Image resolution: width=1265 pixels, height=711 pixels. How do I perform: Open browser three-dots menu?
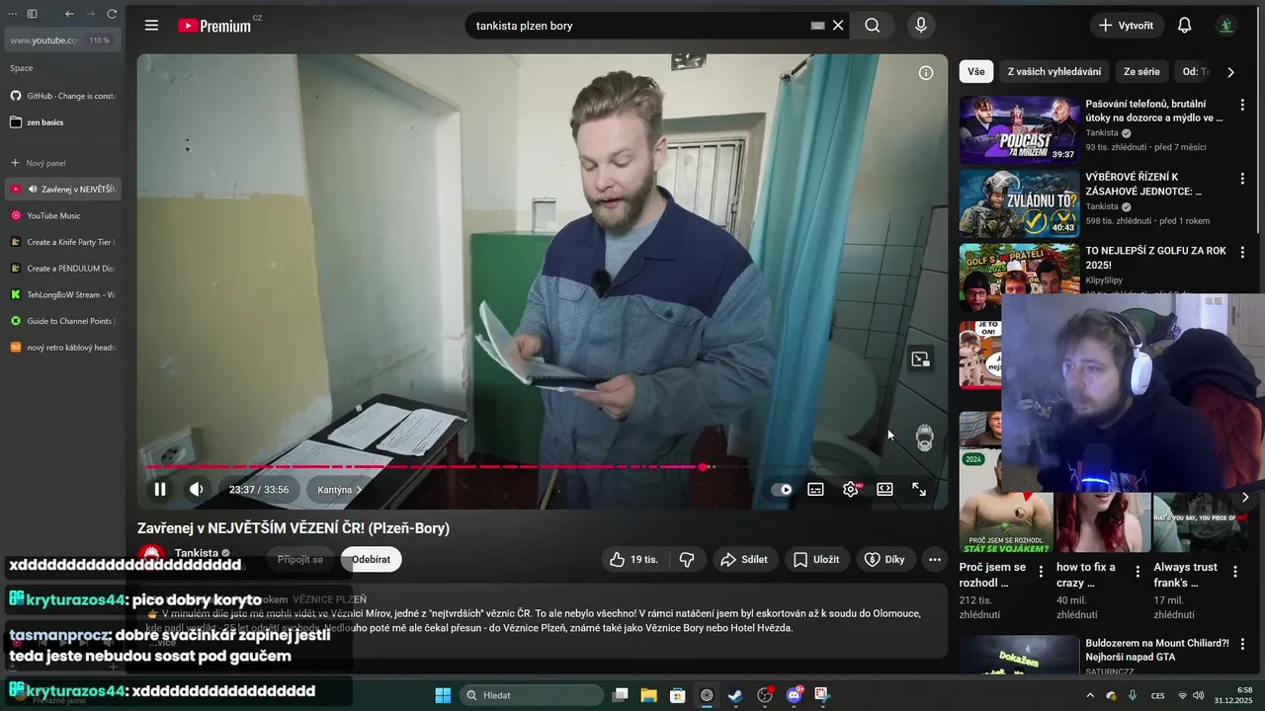12,14
